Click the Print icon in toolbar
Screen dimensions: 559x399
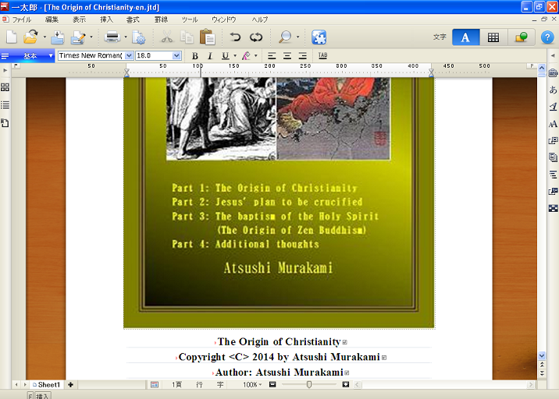coord(112,37)
